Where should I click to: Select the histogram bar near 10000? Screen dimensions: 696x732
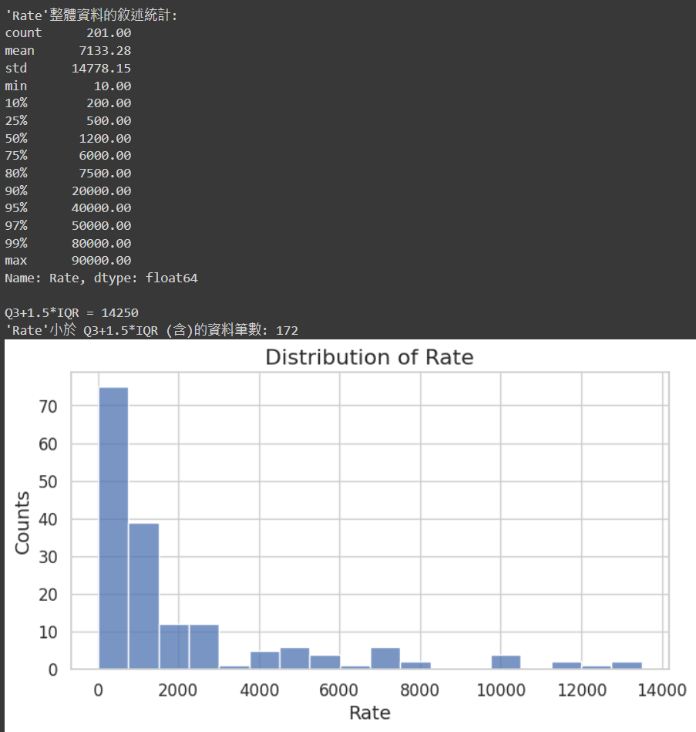pos(506,662)
